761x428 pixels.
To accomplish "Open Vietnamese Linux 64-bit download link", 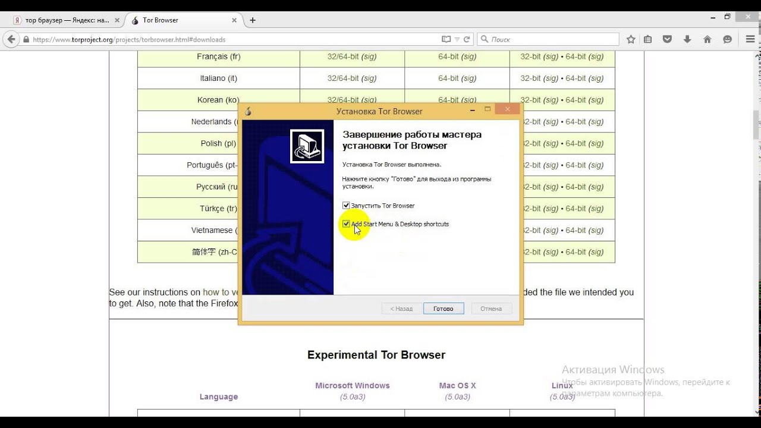I will (576, 230).
